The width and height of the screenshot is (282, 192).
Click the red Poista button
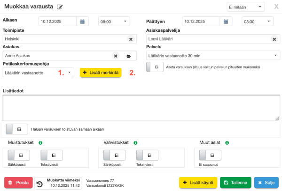[x=19, y=183]
